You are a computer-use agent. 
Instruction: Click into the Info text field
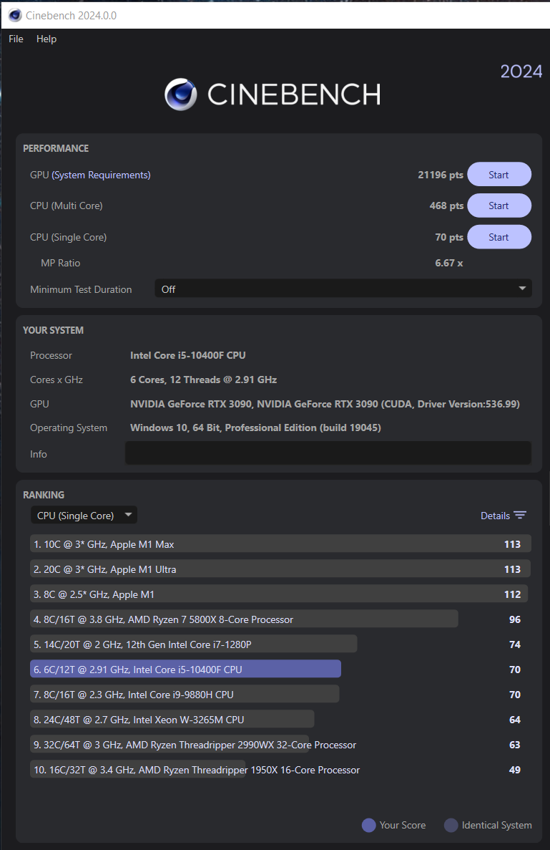(328, 453)
